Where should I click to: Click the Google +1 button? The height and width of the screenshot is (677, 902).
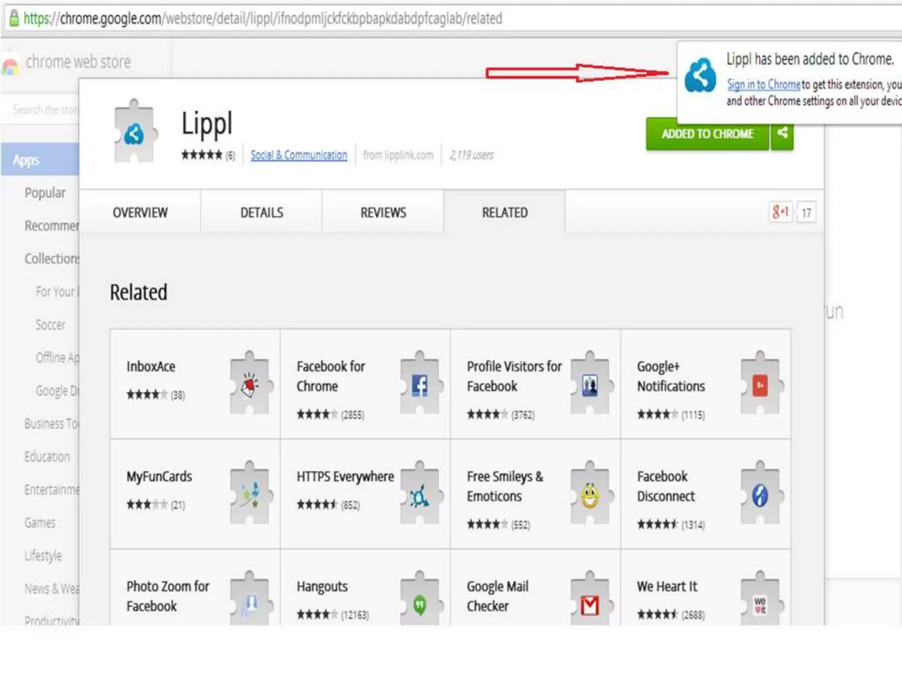(780, 212)
